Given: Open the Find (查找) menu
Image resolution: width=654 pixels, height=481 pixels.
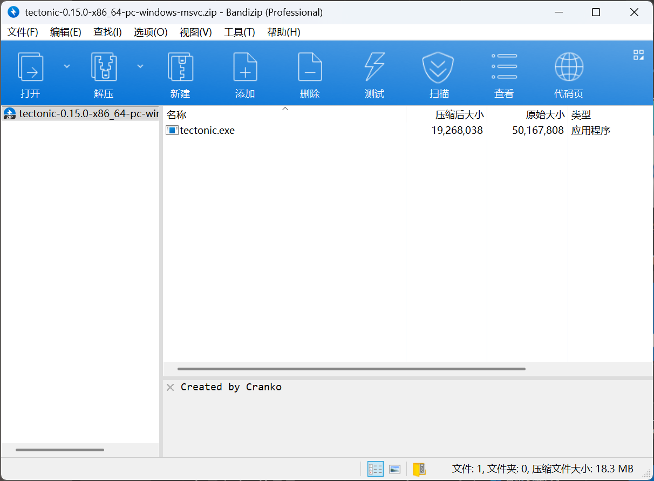Looking at the screenshot, I should click(x=107, y=32).
